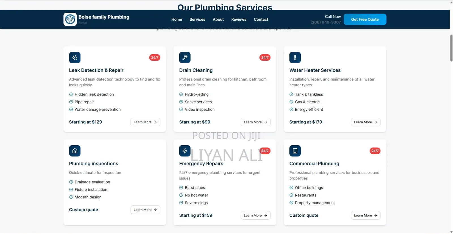The width and height of the screenshot is (453, 234).
Task: Click Custom quote on Plumbing inspections card
Action: (x=84, y=209)
